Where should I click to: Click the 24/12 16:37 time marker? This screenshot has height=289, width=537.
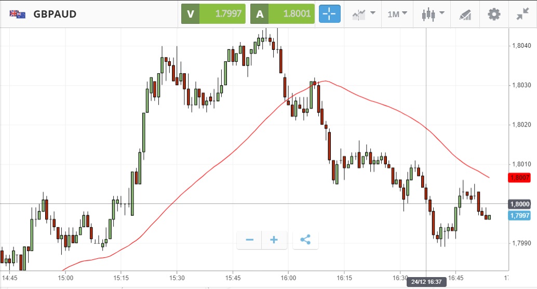[426, 282]
